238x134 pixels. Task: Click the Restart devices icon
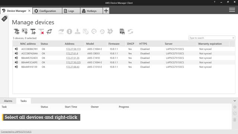(x=94, y=32)
